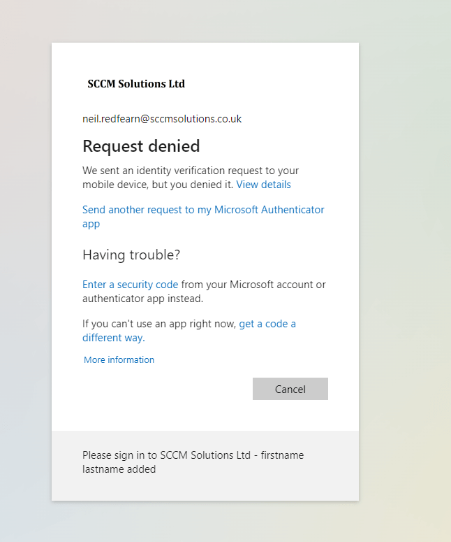
Task: Click text "If you can't use an app right now"
Action: [158, 324]
